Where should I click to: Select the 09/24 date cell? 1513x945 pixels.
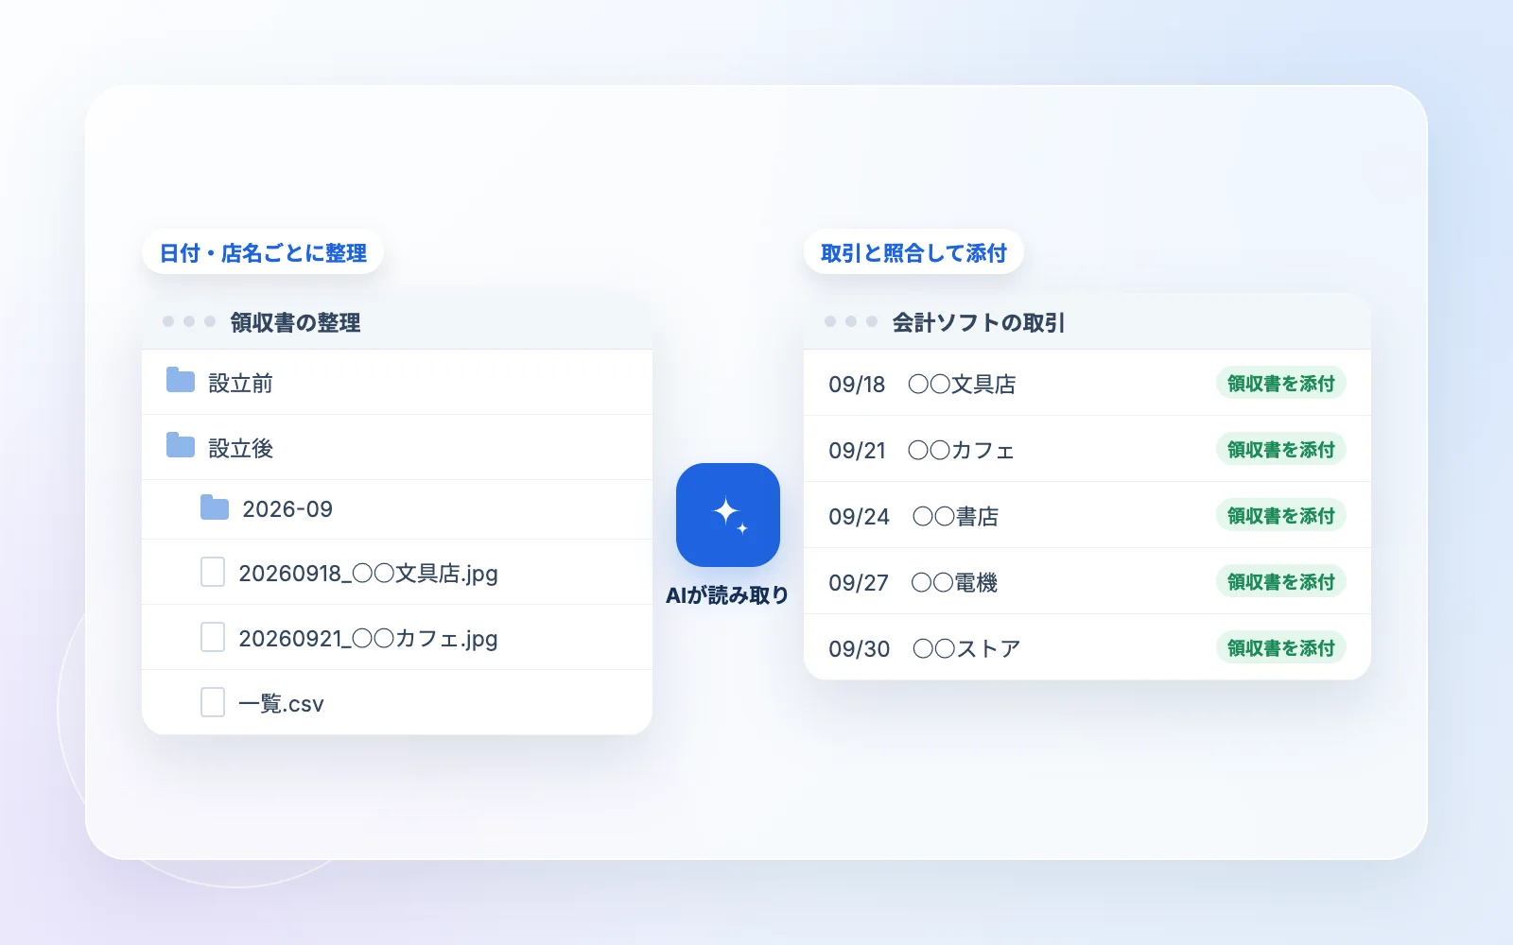859,517
